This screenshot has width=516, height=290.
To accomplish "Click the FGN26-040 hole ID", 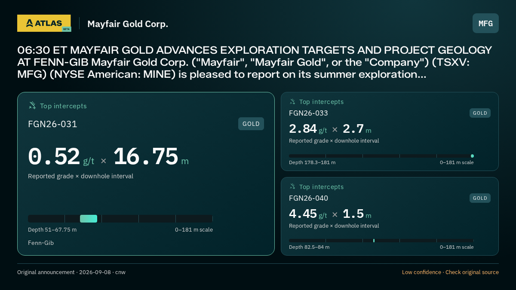I will (308, 198).
